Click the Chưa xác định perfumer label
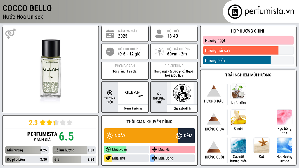 tap(182, 108)
